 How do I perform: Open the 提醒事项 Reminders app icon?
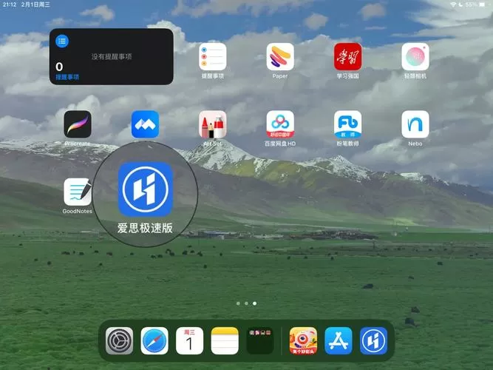(x=213, y=57)
